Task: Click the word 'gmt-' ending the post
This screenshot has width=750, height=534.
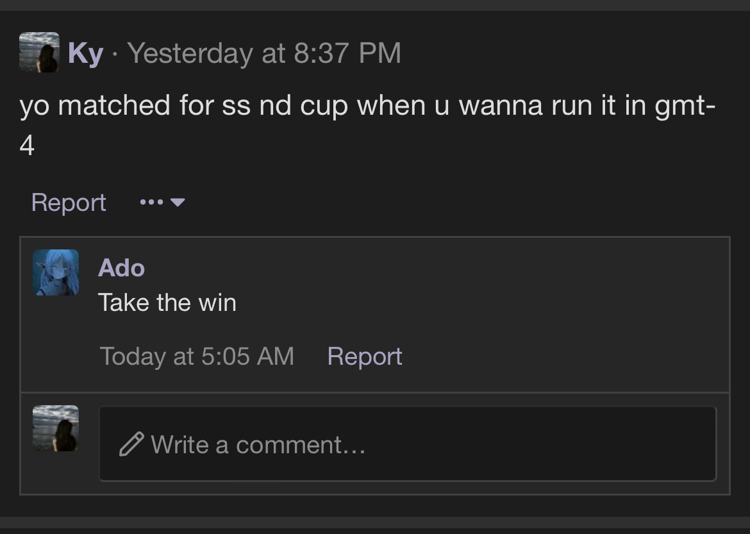Action: point(685,106)
